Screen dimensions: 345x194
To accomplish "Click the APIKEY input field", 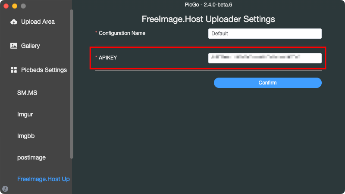I will [265, 58].
